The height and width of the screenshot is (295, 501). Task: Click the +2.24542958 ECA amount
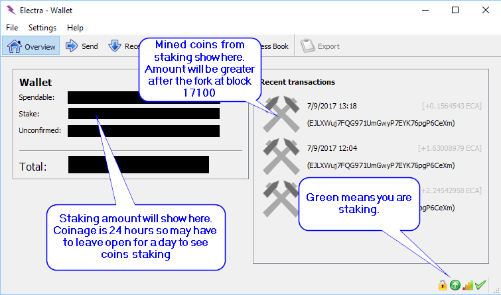coord(451,191)
